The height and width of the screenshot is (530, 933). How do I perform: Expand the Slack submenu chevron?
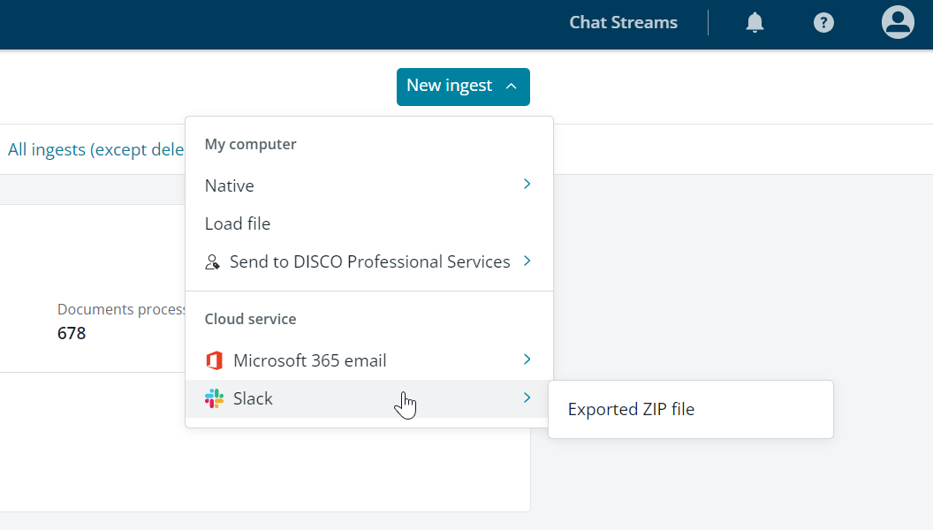pyautogui.click(x=527, y=397)
